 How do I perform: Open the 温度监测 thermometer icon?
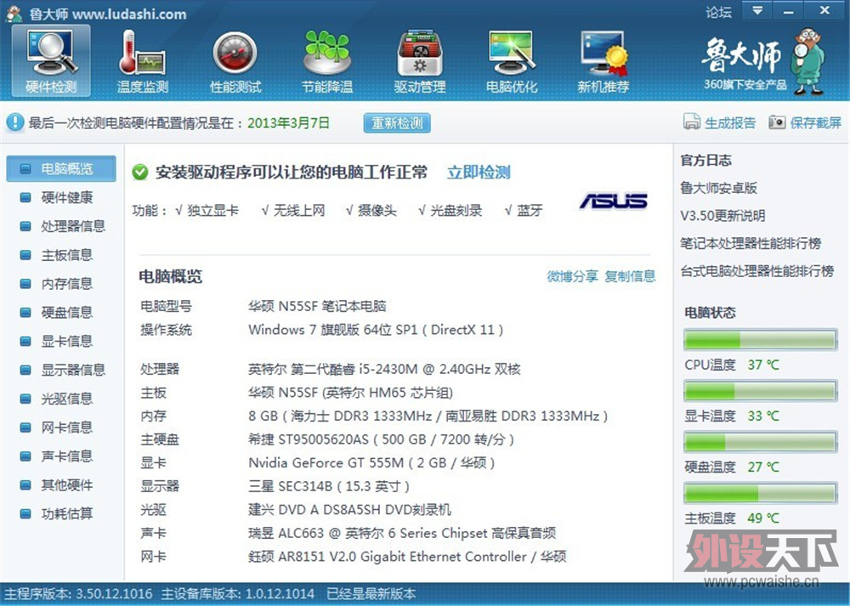[x=143, y=60]
